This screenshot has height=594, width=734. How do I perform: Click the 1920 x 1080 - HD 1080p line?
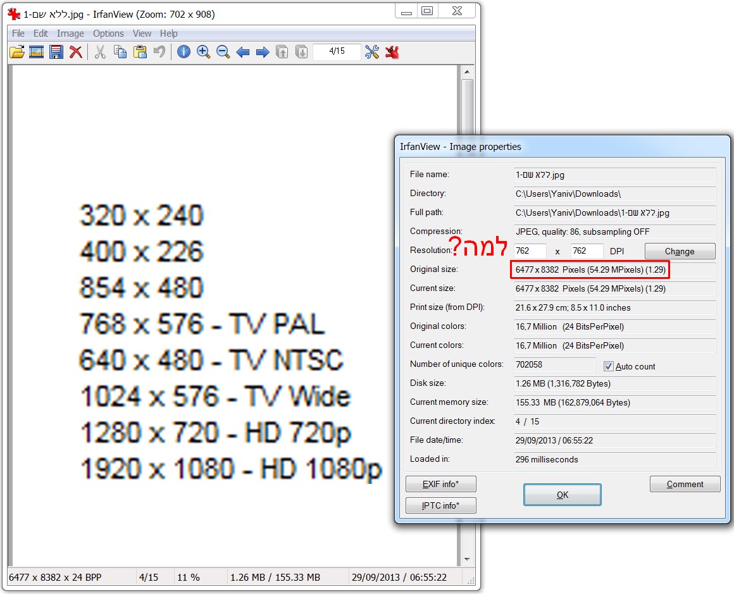tap(231, 469)
